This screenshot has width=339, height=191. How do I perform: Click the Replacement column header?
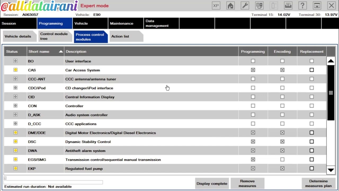click(x=312, y=51)
